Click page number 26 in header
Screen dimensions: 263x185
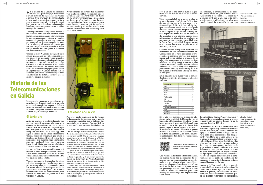pyautogui.click(x=5, y=3)
